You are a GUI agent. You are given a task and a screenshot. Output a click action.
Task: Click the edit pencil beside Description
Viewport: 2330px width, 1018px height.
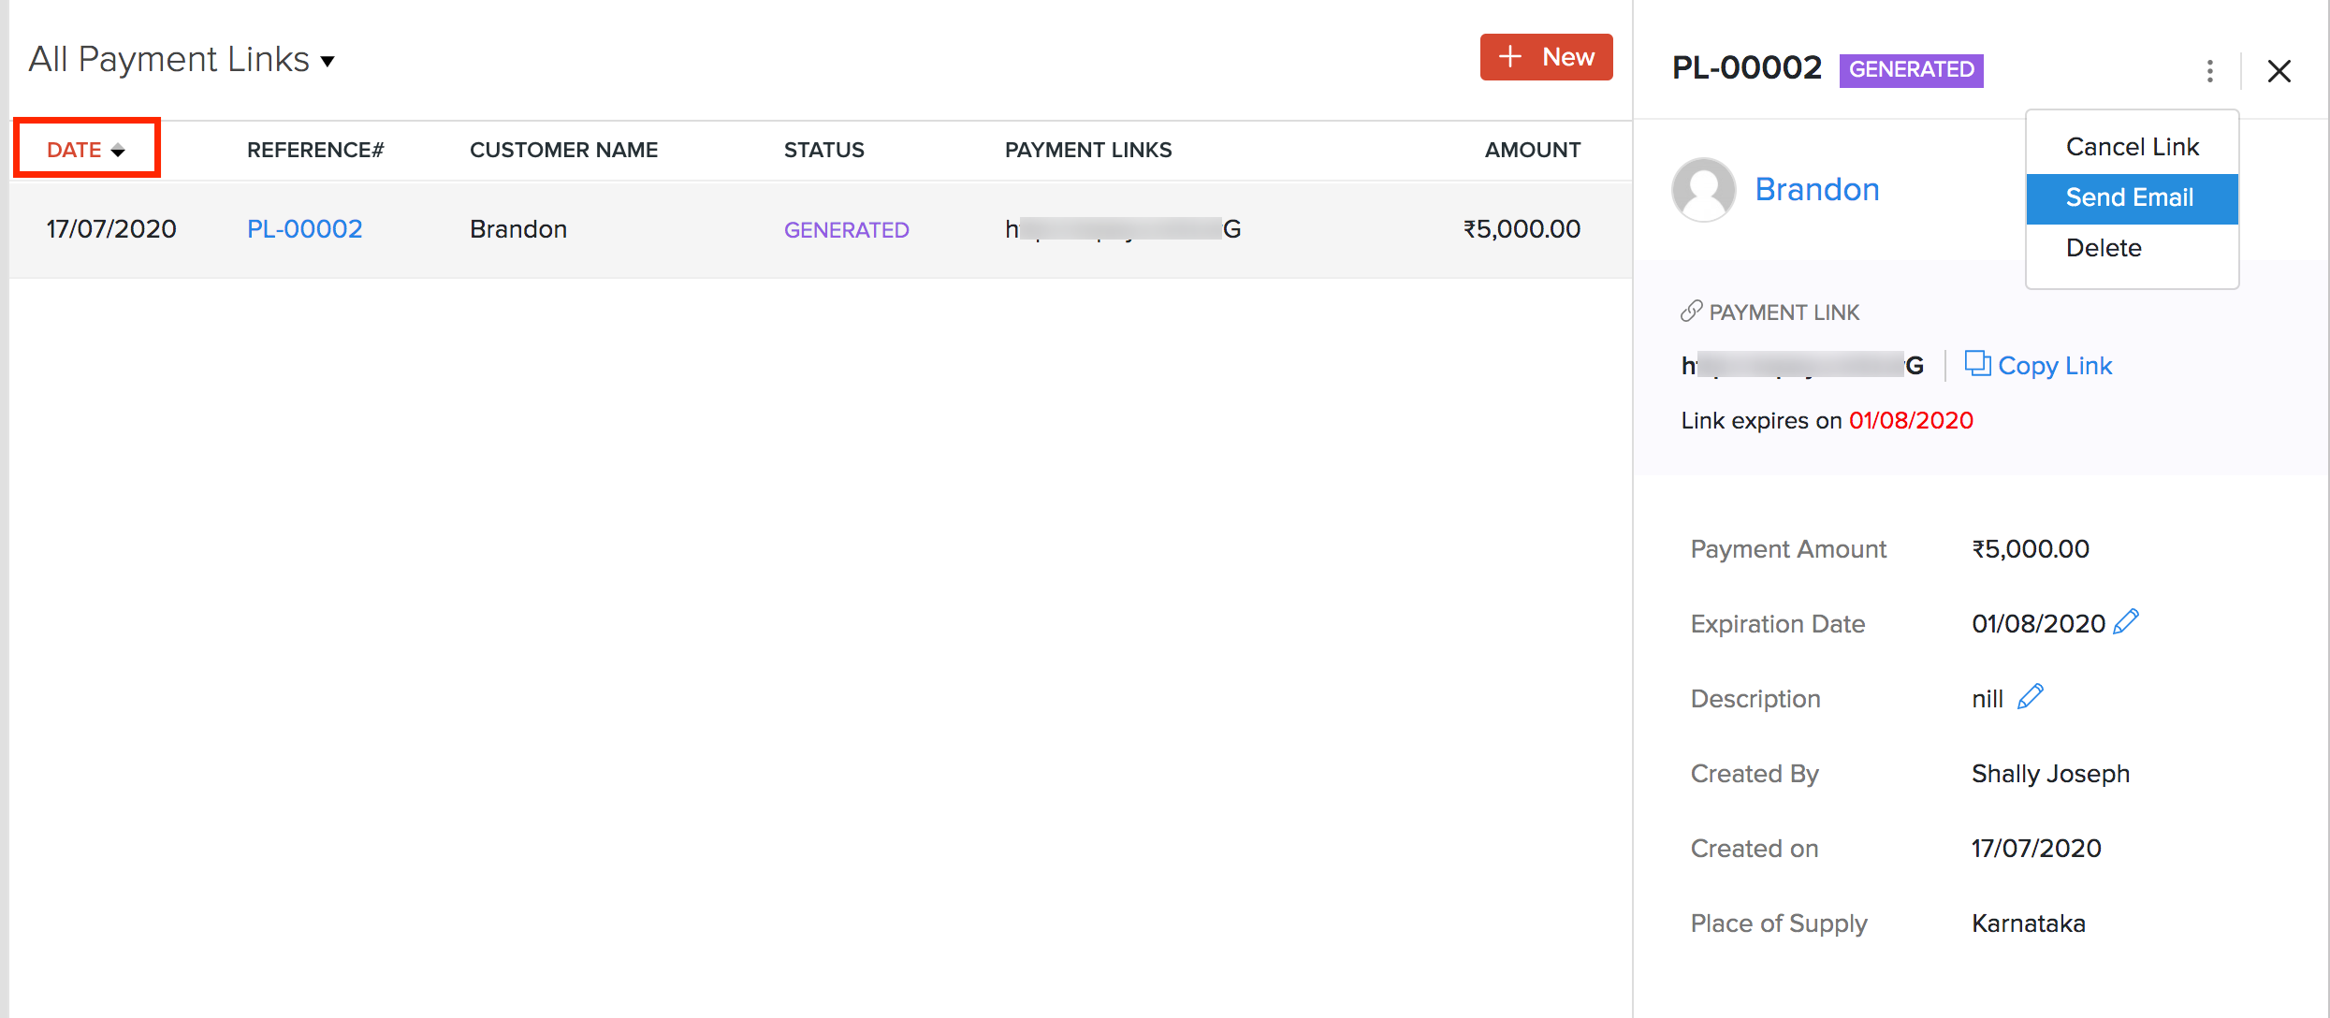tap(2031, 696)
